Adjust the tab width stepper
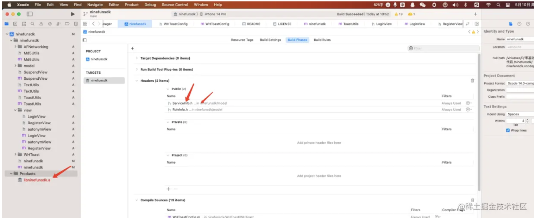This screenshot has height=219, width=535. pyautogui.click(x=527, y=121)
